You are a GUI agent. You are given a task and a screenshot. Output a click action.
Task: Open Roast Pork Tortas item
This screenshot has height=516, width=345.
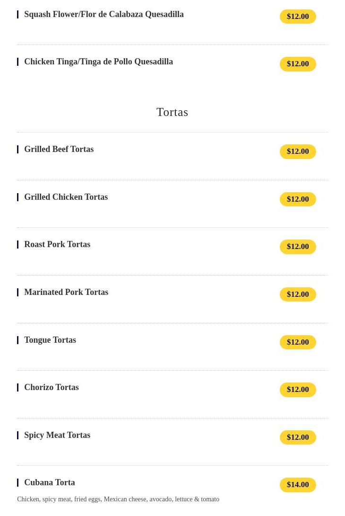57,245
